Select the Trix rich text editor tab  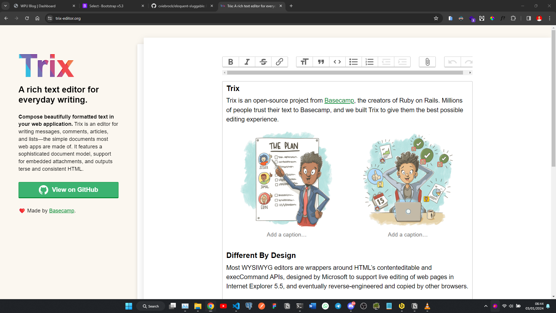tap(251, 6)
